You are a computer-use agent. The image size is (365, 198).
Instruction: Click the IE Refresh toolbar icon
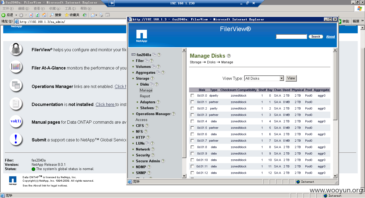click(38, 15)
